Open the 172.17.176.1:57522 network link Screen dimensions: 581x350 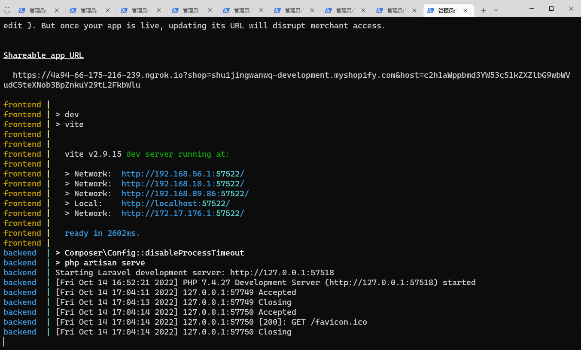(x=183, y=213)
